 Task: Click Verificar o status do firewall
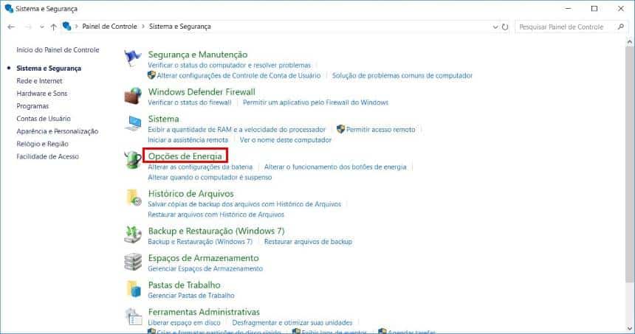(190, 102)
